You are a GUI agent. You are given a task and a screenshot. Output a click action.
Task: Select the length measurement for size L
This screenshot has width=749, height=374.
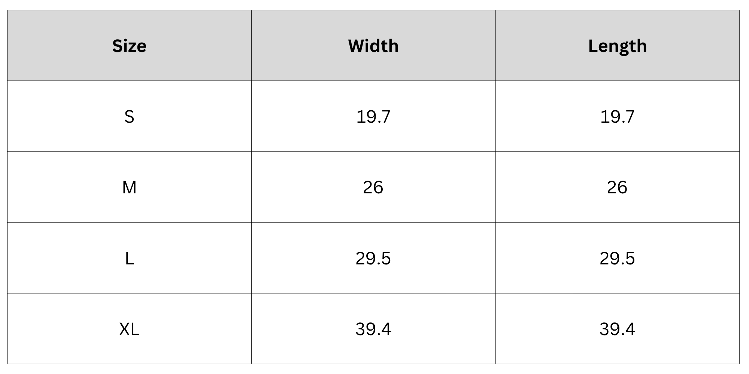point(617,258)
